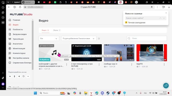
Task: Open browser history clock icon
Action: pyautogui.click(x=3, y=7)
